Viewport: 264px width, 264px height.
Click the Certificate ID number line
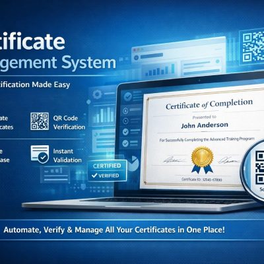point(202,180)
